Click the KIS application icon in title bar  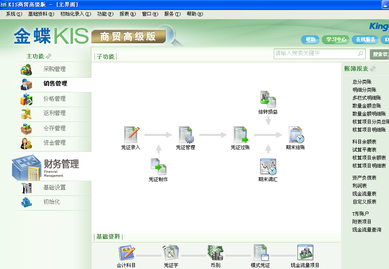[4, 4]
